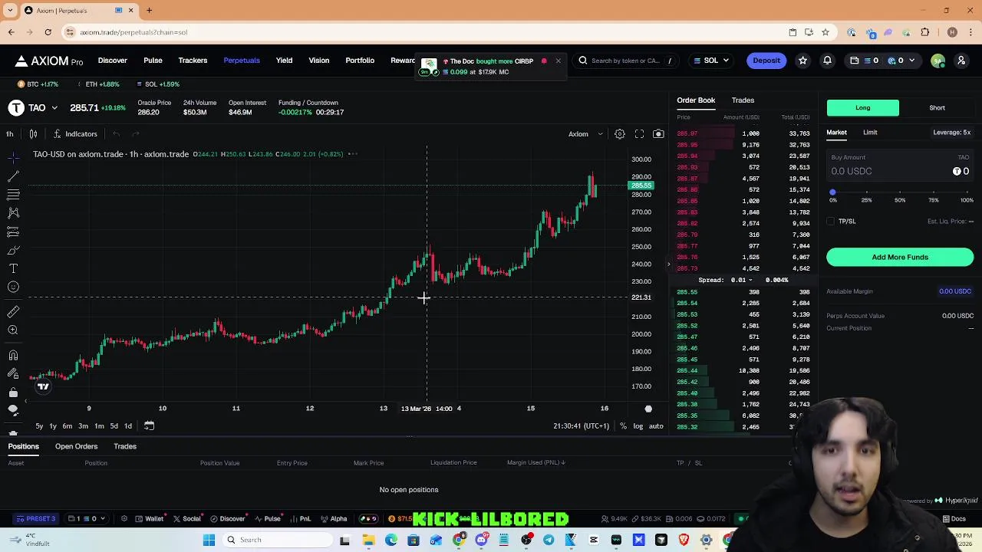This screenshot has height=552, width=982.
Task: Enter fullscreen chart mode
Action: pyautogui.click(x=639, y=134)
